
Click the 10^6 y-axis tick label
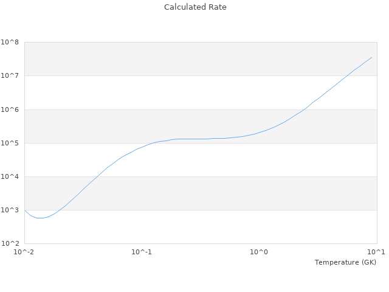click(x=10, y=109)
